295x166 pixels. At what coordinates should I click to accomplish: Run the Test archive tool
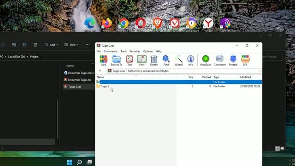click(130, 60)
